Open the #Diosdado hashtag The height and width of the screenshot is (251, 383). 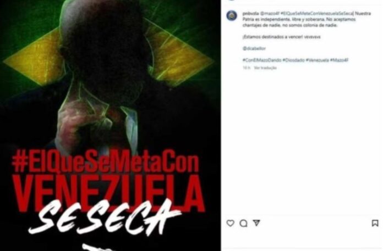click(294, 60)
